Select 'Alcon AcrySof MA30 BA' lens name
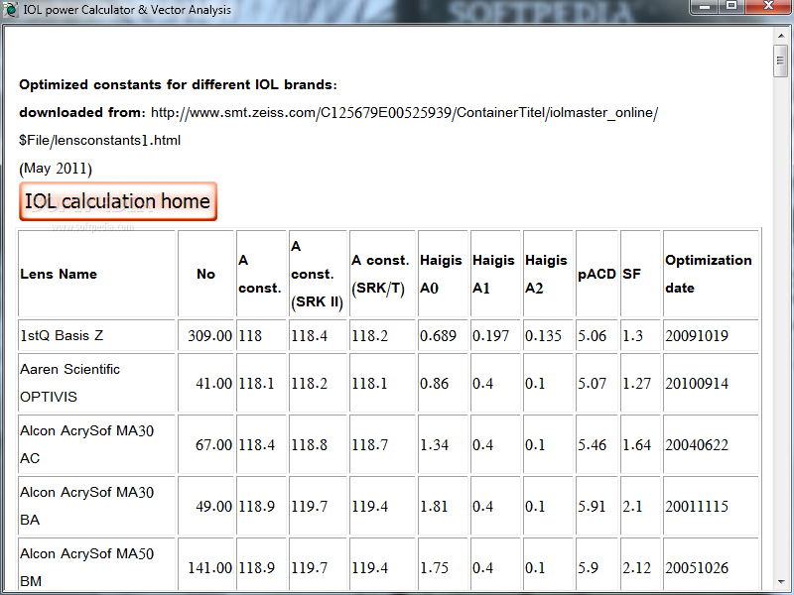This screenshot has width=794, height=595. tap(86, 506)
